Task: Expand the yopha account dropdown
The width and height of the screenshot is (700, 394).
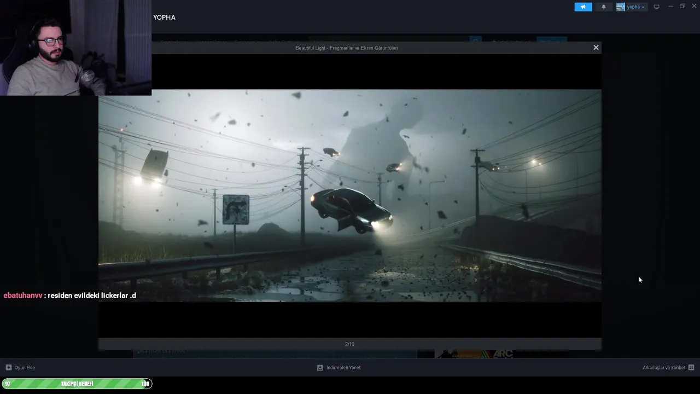Action: (x=635, y=7)
